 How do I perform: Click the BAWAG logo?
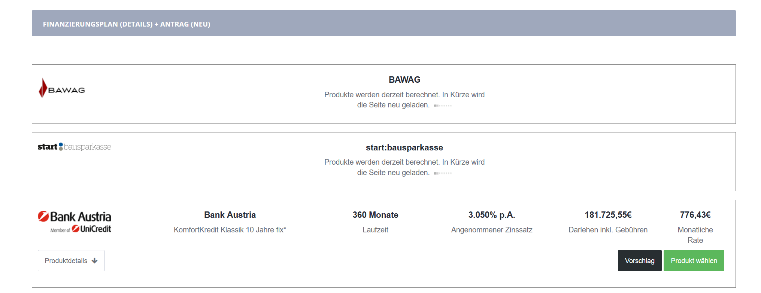(x=62, y=88)
